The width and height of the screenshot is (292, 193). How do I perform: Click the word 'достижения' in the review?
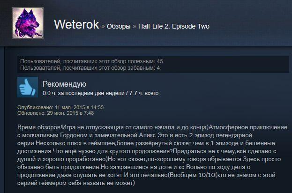tap(34, 151)
